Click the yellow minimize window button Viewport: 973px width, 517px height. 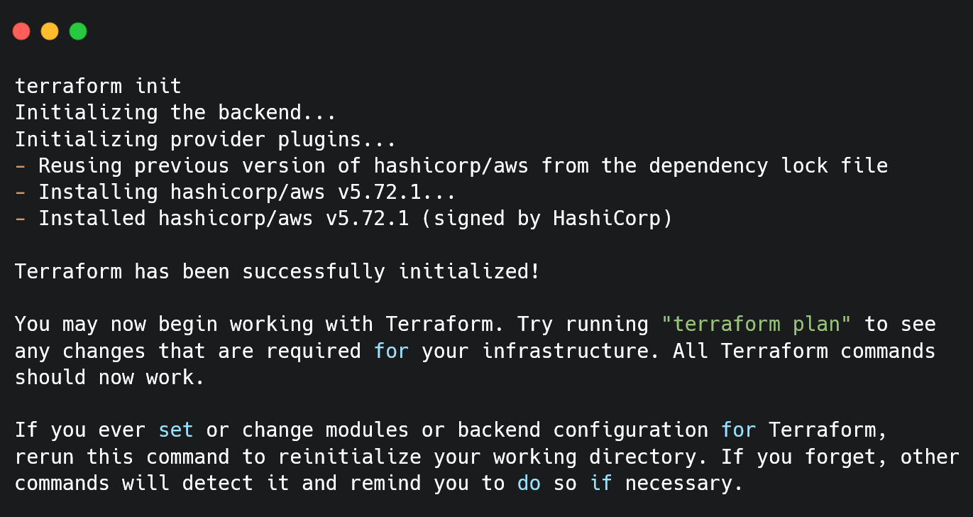(50, 31)
